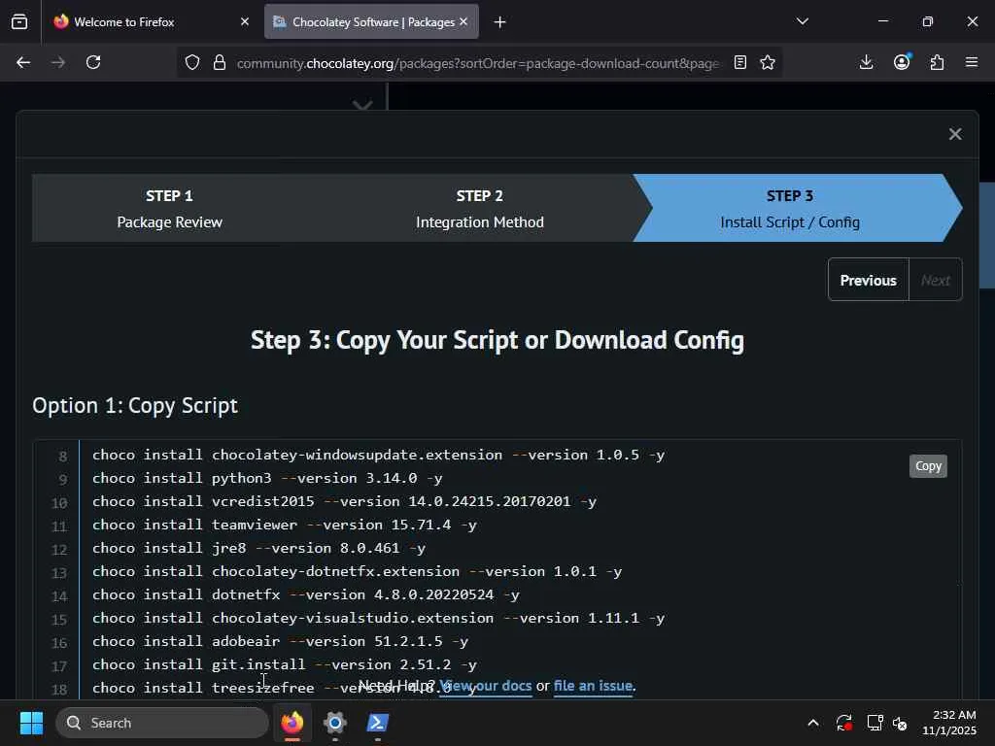Click the teamviewer install script line
Image resolution: width=995 pixels, height=746 pixels.
click(285, 525)
